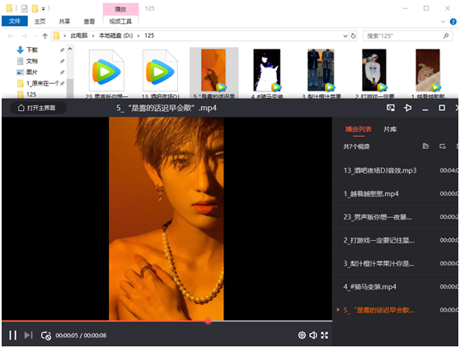Pause the playing video
The width and height of the screenshot is (460, 348).
click(12, 335)
